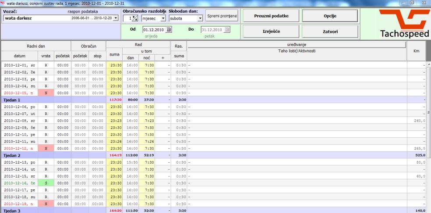Select row 2010-12-01, sr

click(x=213, y=65)
